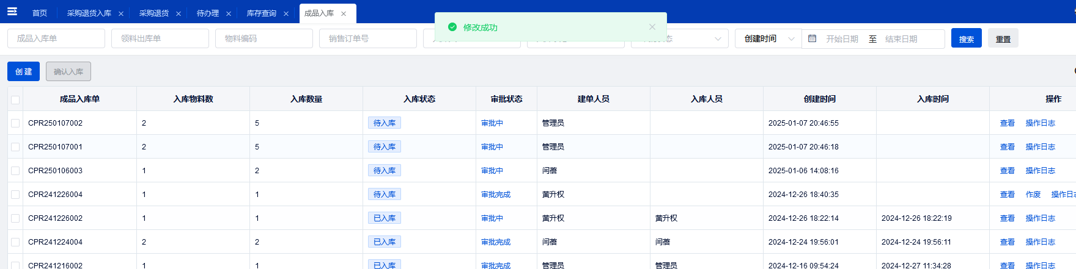Click timestamp 2025-01-07 20:46:55
Screen dimensions: 1076x269
(803, 123)
